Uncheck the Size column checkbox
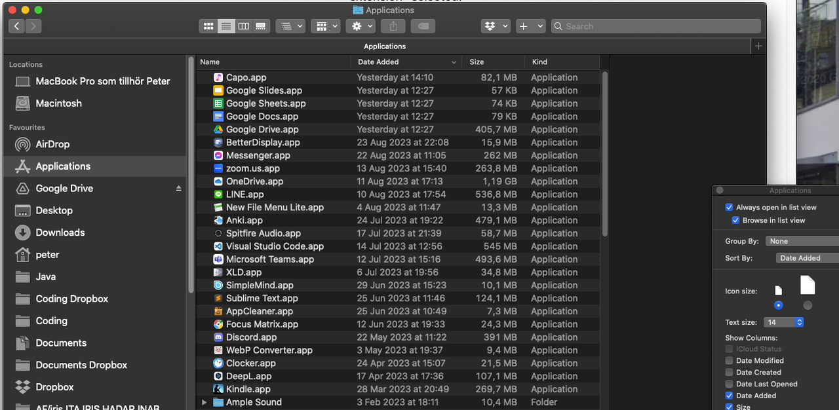This screenshot has height=410, width=839. [x=729, y=407]
